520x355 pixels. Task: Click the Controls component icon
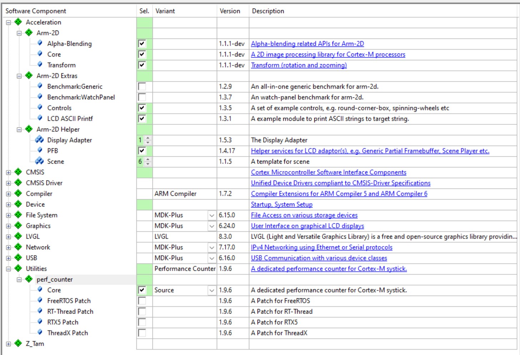40,107
